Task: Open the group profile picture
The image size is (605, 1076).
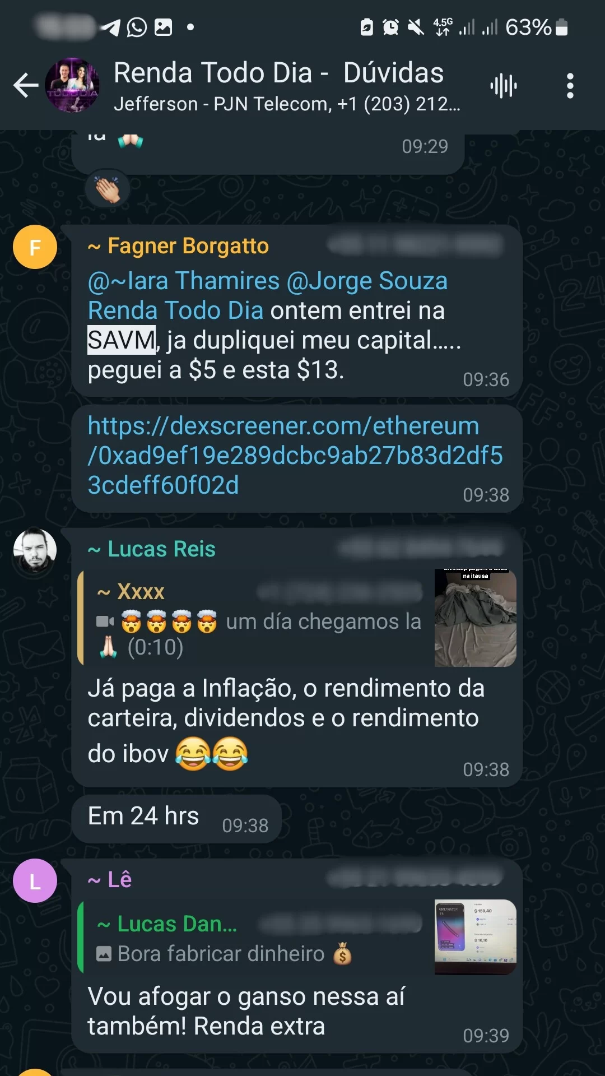Action: [x=72, y=86]
